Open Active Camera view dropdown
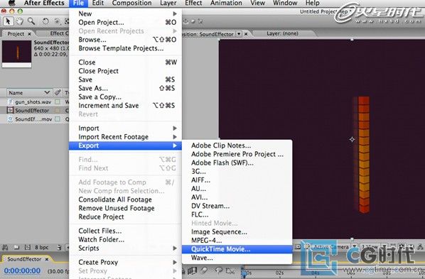This screenshot has width=425, height=279. pos(355,247)
